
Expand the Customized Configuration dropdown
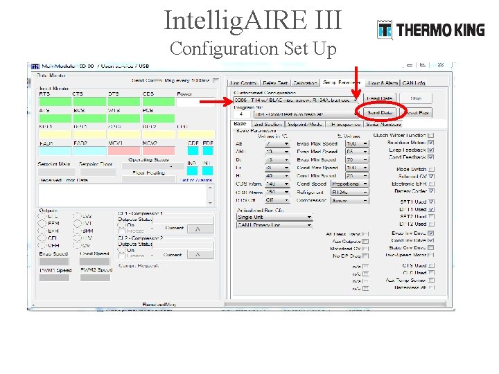(x=355, y=100)
